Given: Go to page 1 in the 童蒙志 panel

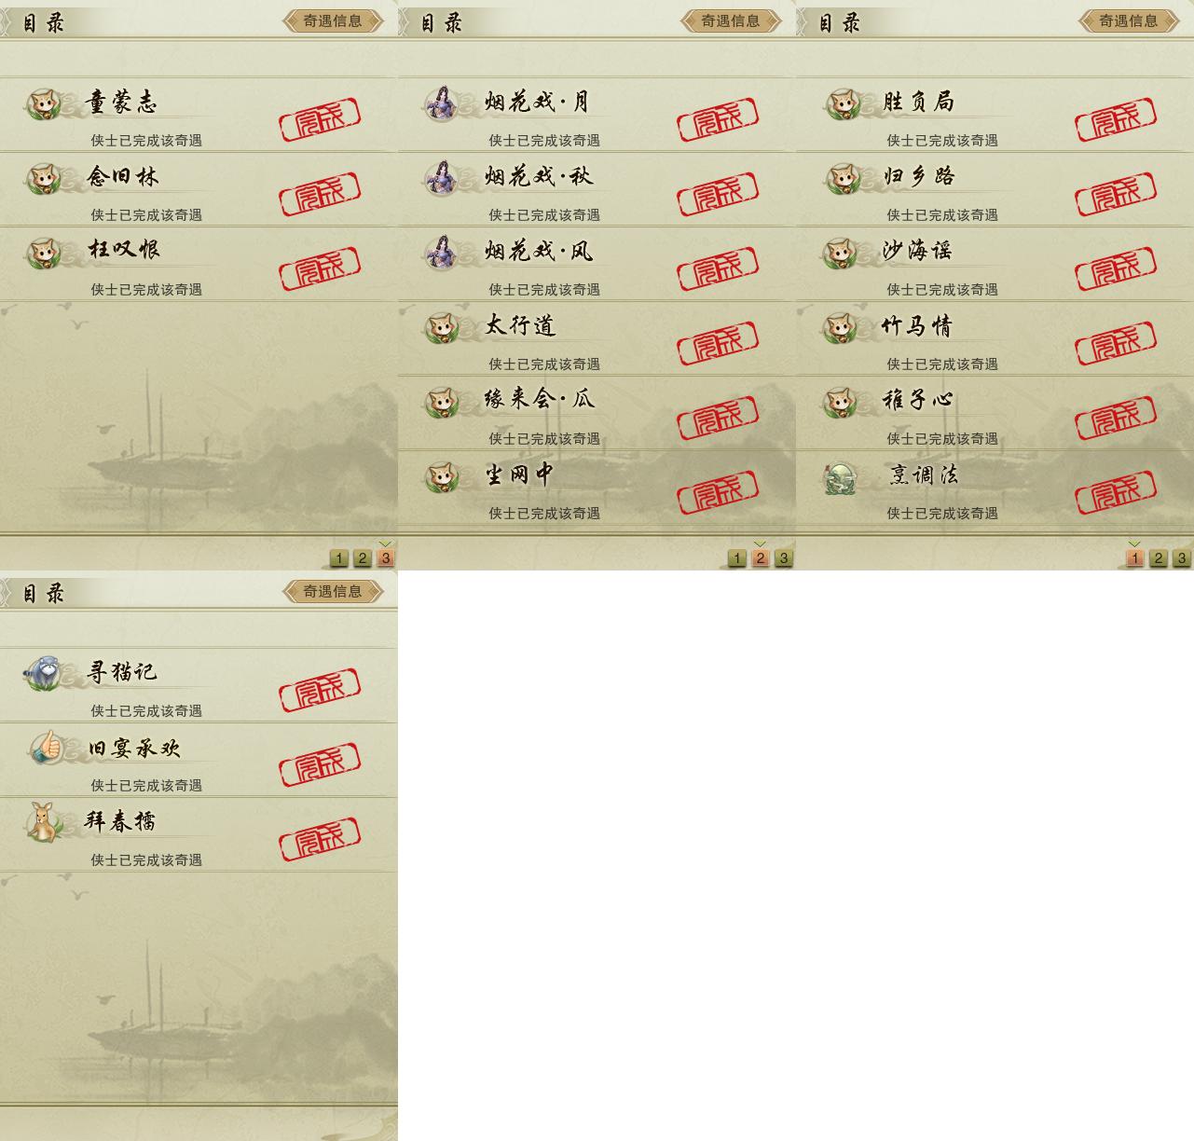Looking at the screenshot, I should click(x=339, y=558).
